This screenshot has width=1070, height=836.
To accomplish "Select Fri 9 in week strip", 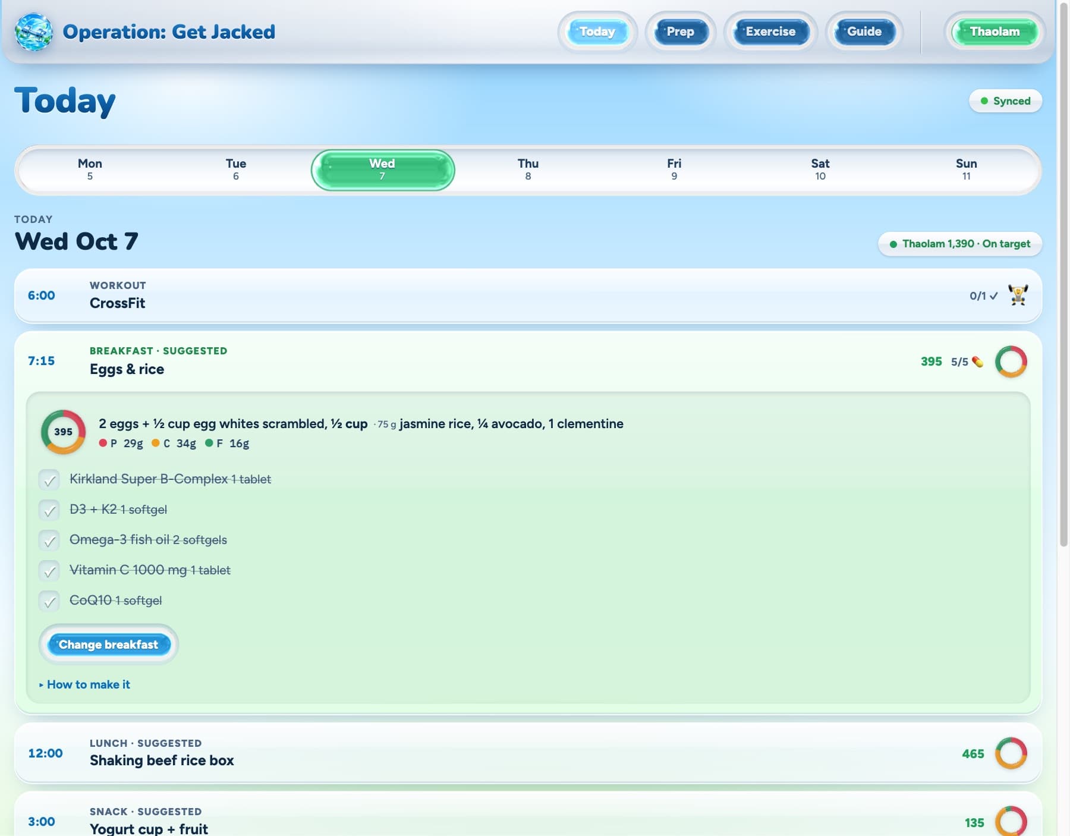I will [674, 169].
